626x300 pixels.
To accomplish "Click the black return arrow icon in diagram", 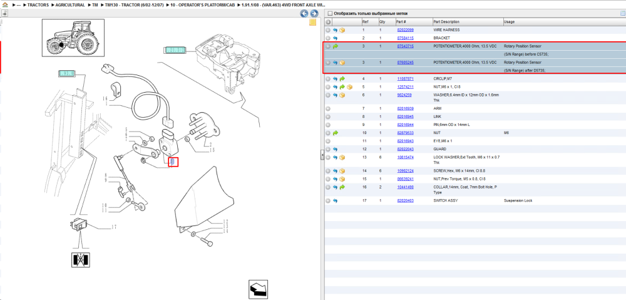I will (258, 289).
